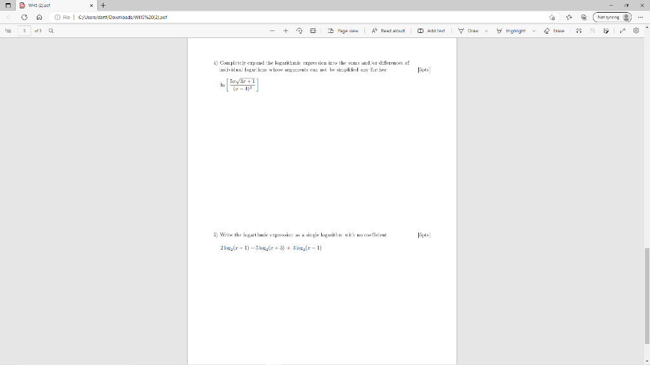
Task: Open the table of contents sidebar
Action: 8,30
